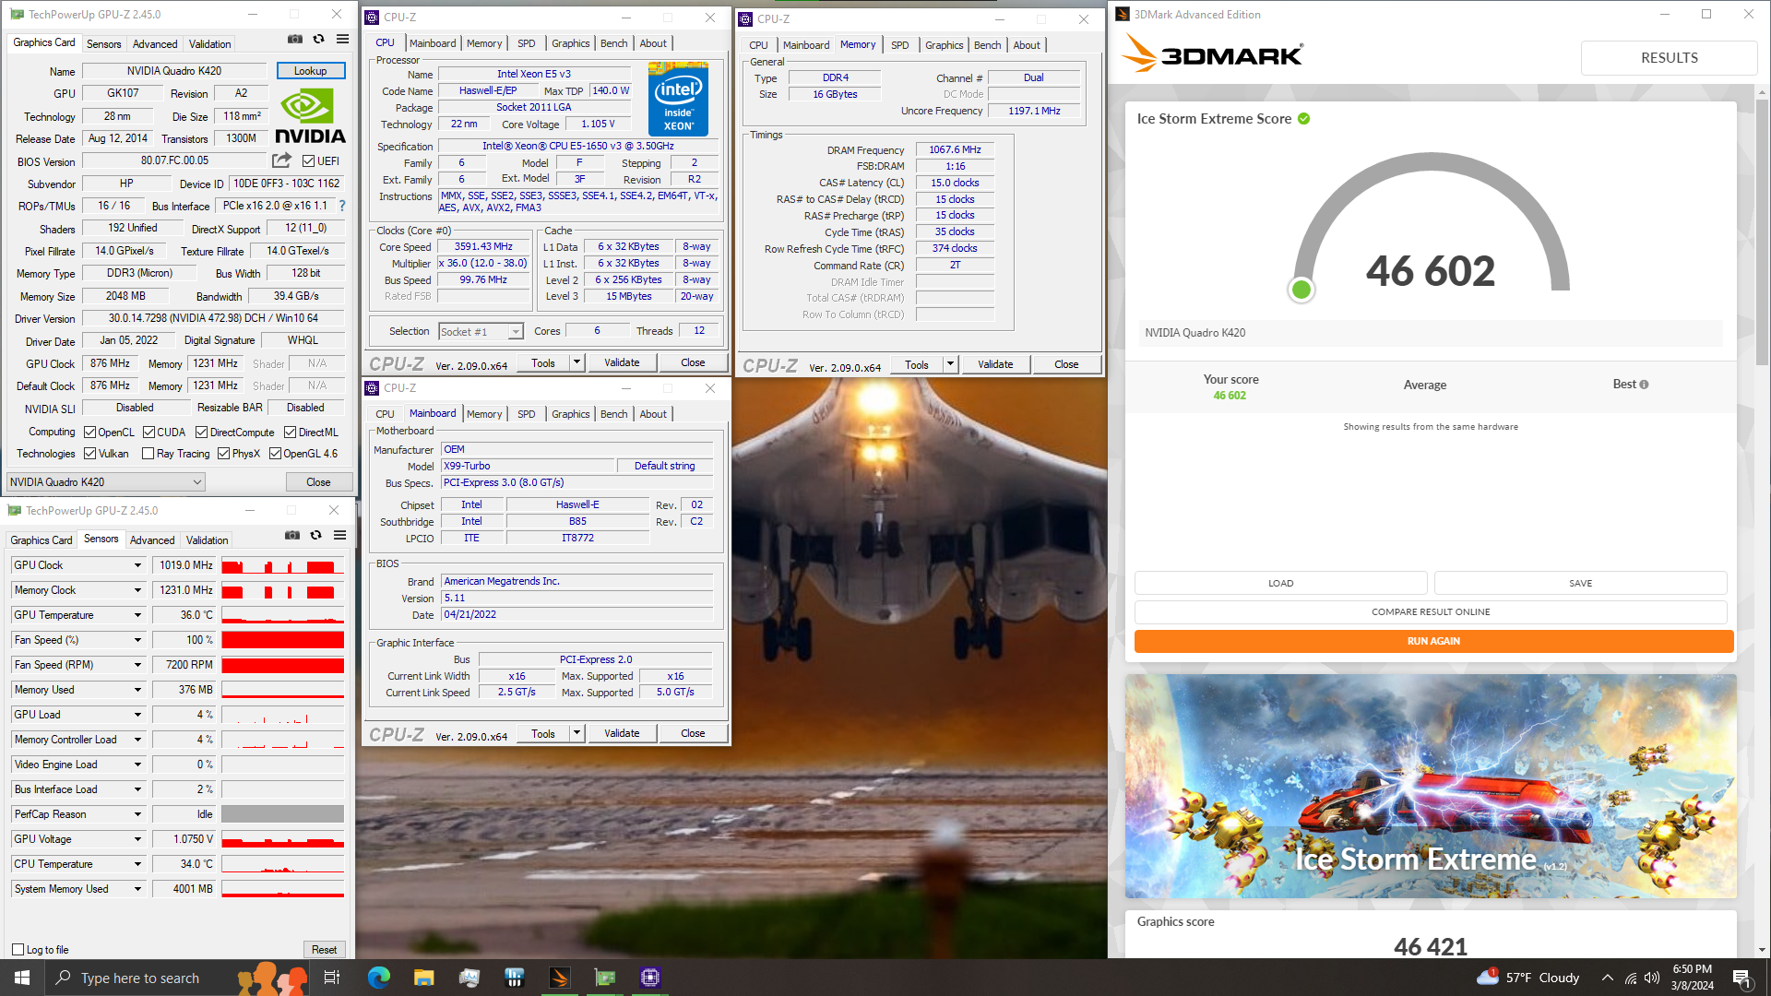Toggle the CUDA checkbox
Viewport: 1771px width, 996px height.
pyautogui.click(x=149, y=432)
